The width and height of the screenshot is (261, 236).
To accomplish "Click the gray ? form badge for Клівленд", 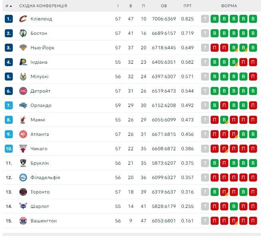I will 205,19.
